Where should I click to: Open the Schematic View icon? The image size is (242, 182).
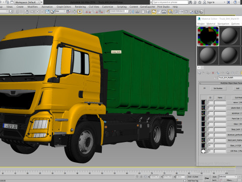click(164, 12)
